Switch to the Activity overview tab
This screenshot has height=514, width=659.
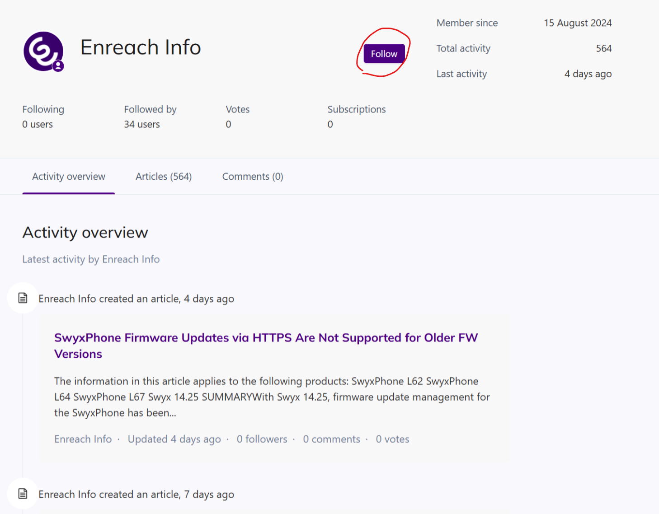tap(69, 177)
